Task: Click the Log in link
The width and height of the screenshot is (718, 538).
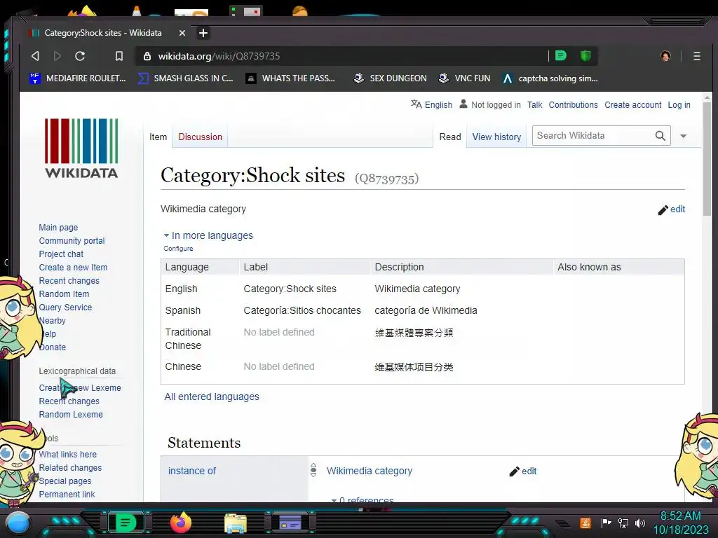Action: tap(679, 105)
